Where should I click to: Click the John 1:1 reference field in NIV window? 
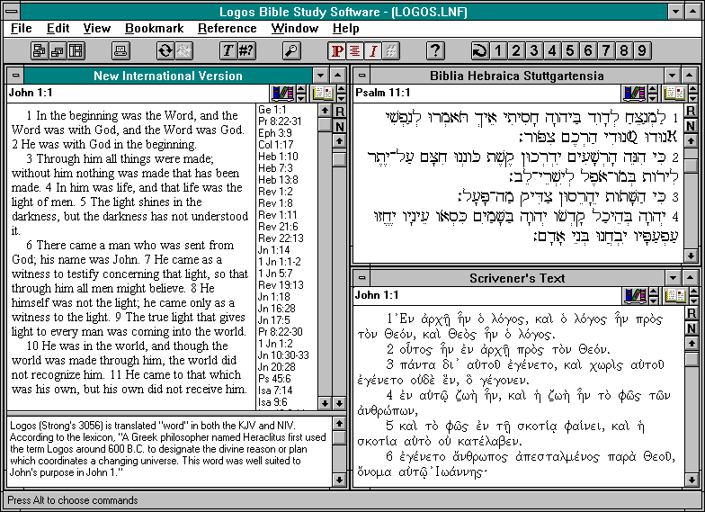tap(138, 94)
